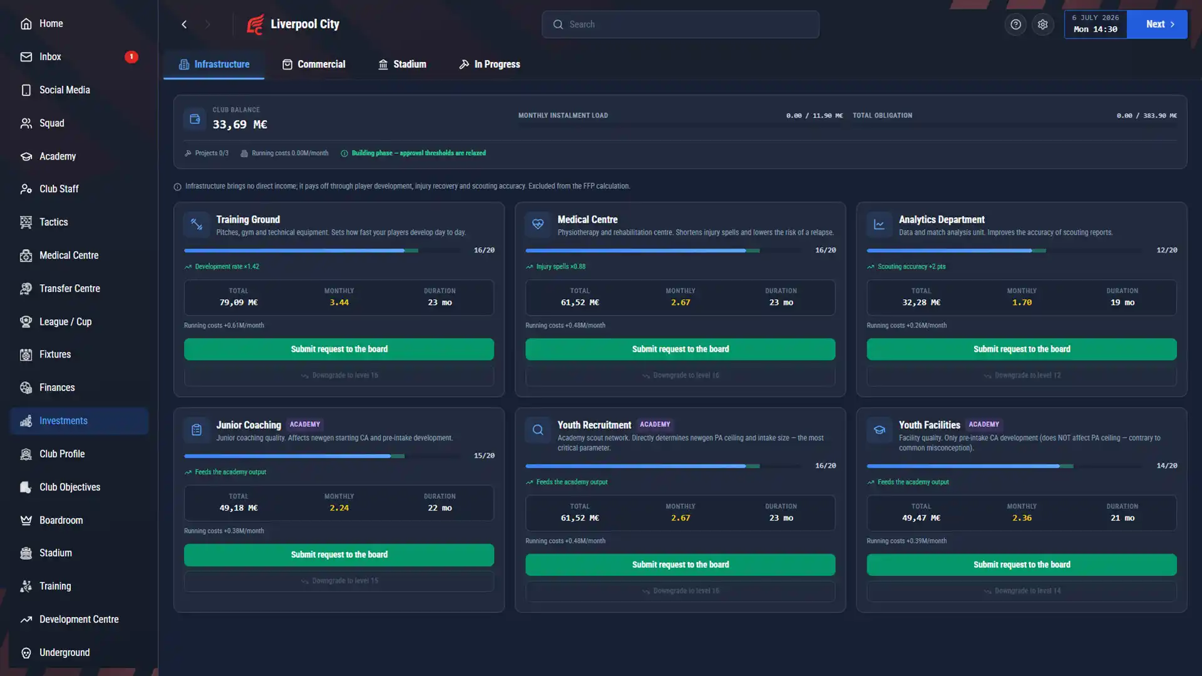This screenshot has height=676, width=1202.
Task: Click the Monthly Instalment Load value
Action: 814,116
